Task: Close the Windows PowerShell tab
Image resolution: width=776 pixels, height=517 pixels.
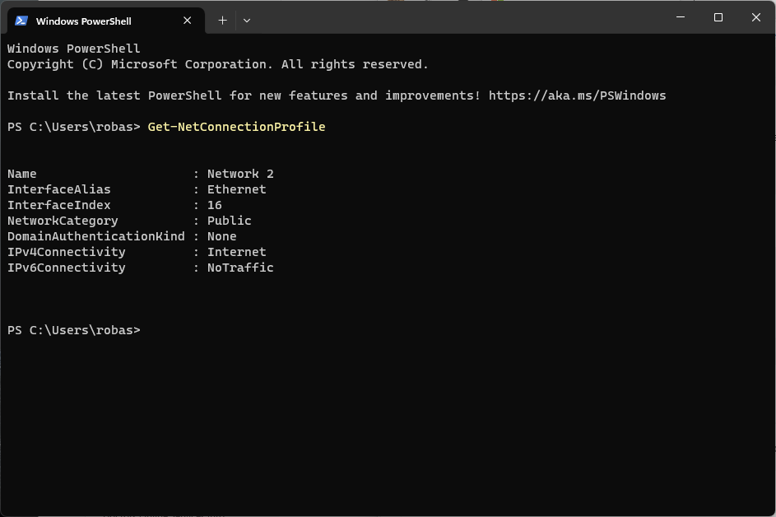Action: tap(187, 21)
